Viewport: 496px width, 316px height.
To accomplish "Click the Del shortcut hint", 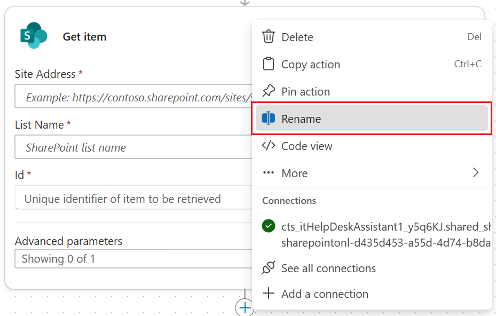I will (x=474, y=37).
